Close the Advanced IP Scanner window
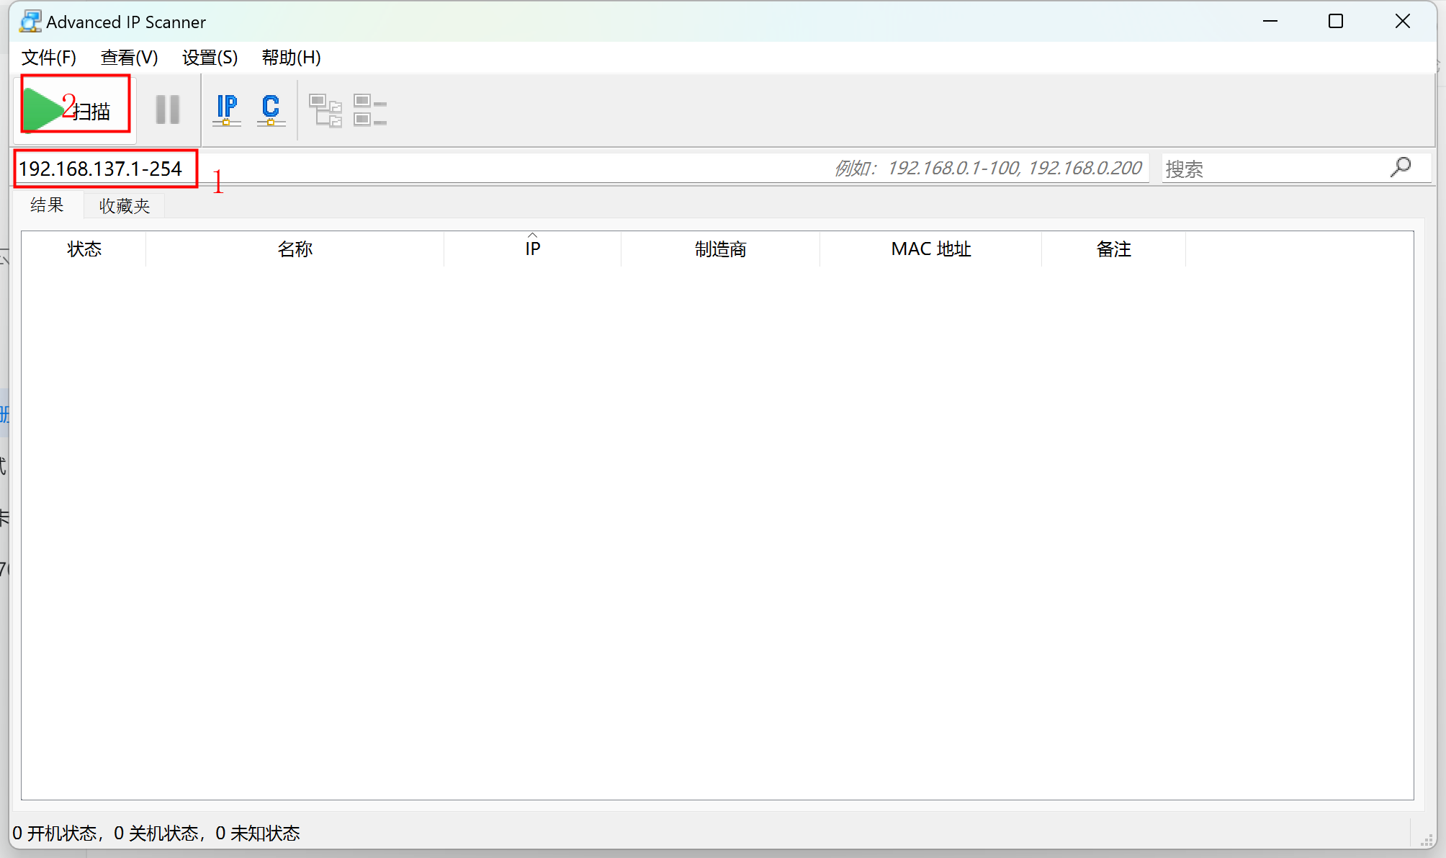Image resolution: width=1446 pixels, height=858 pixels. tap(1403, 22)
